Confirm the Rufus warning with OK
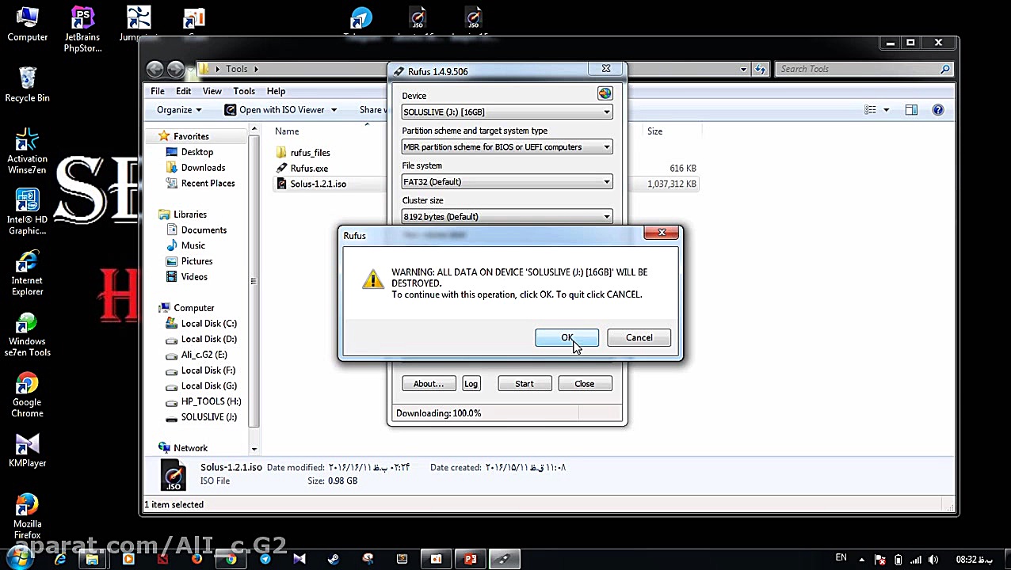Viewport: 1011px width, 570px height. [x=567, y=338]
